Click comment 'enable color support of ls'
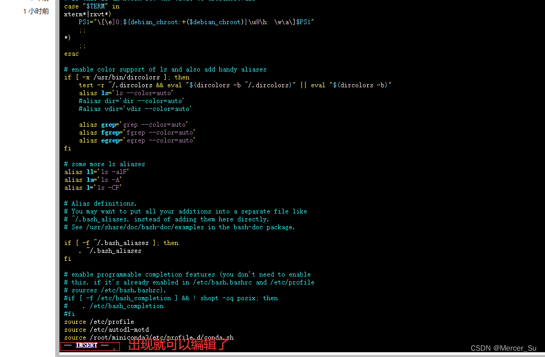 [165, 69]
